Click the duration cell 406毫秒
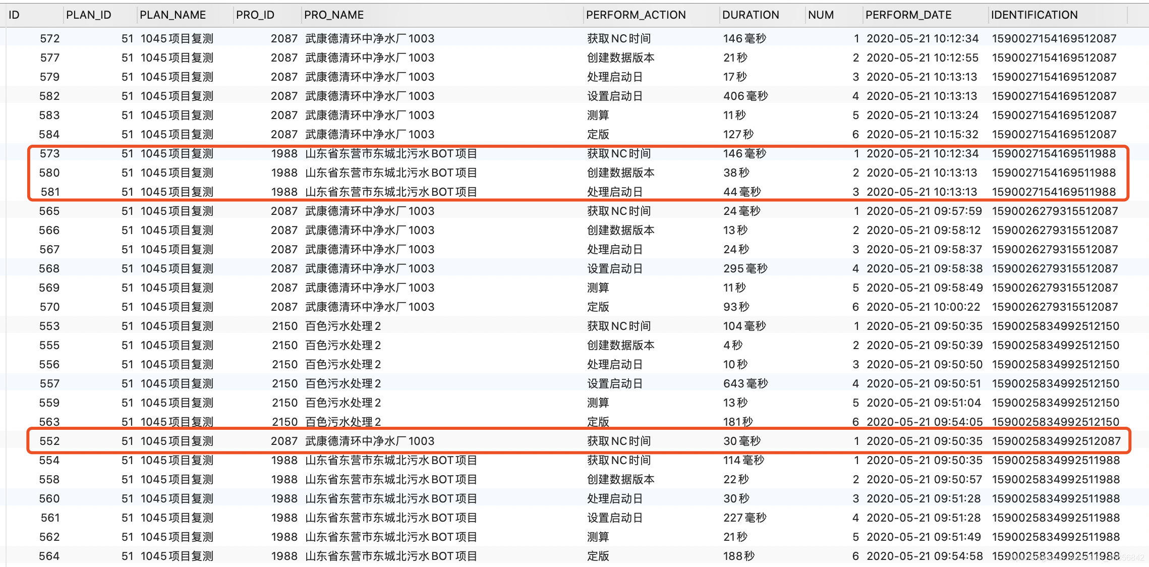 745,96
